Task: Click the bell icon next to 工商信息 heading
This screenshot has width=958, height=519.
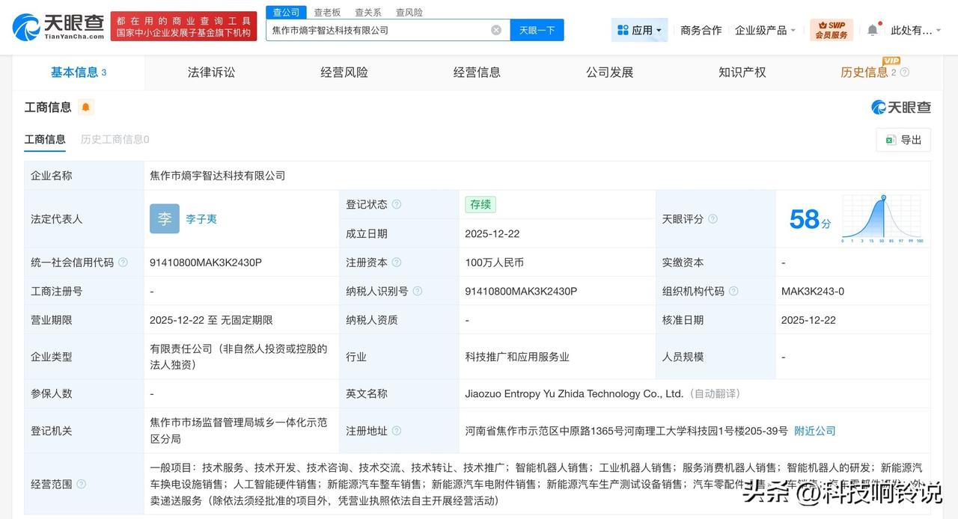Action: click(x=86, y=106)
